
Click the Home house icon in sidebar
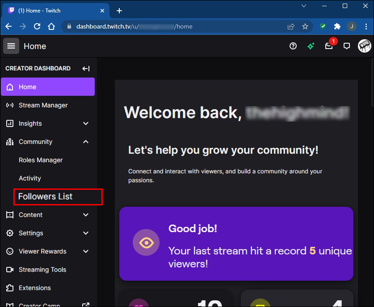click(x=10, y=87)
